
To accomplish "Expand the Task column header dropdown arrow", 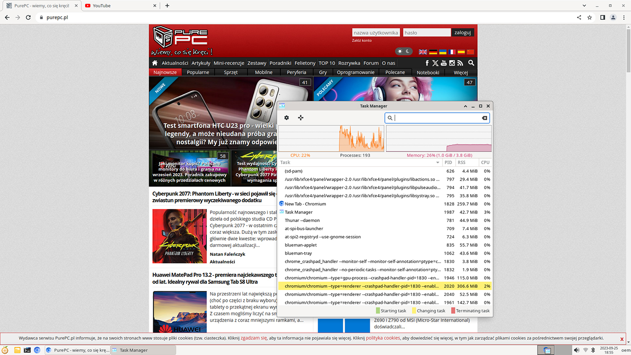I will point(437,163).
